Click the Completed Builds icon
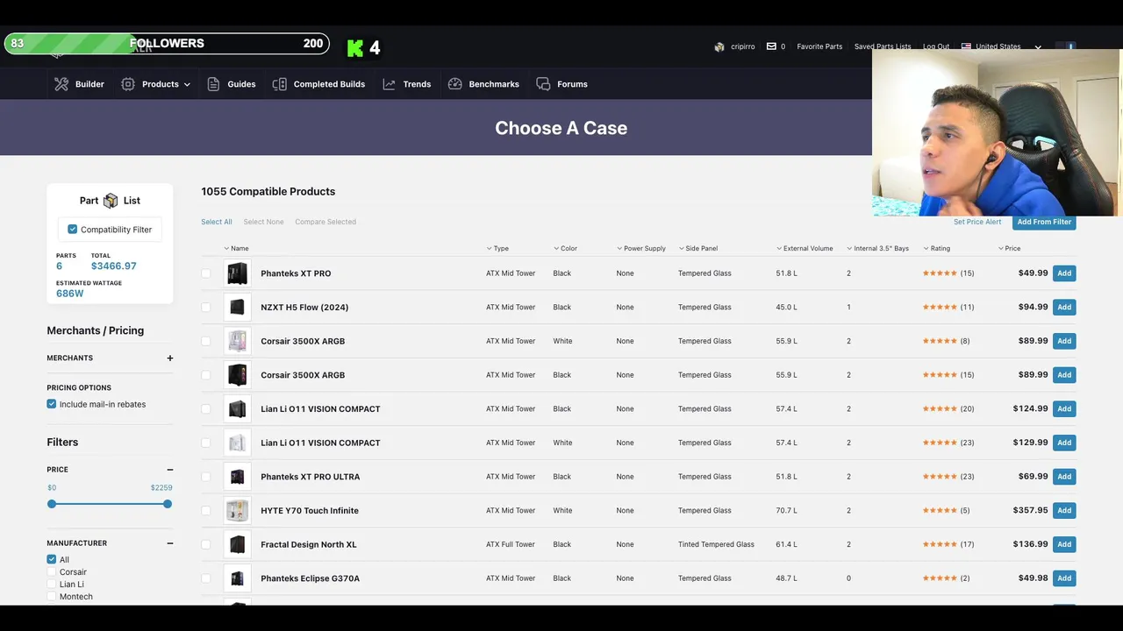Screen dimensions: 1123x631 [x=279, y=84]
